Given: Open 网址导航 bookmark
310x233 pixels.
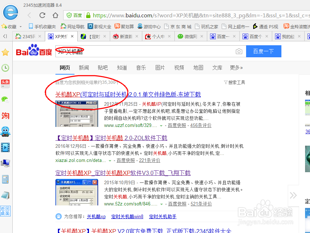Looking at the screenshot, I should pos(72,26).
